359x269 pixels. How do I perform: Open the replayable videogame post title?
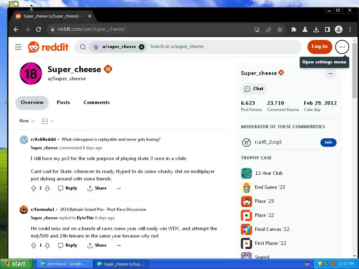(111, 139)
